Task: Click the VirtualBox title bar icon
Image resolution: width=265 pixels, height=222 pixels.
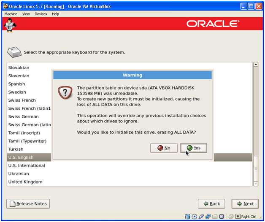Action: [x=5, y=6]
